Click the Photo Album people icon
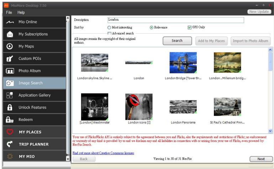 (10, 71)
